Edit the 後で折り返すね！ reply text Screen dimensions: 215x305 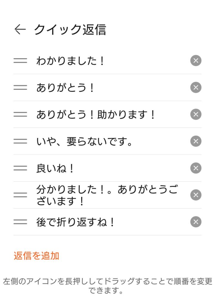(76, 222)
